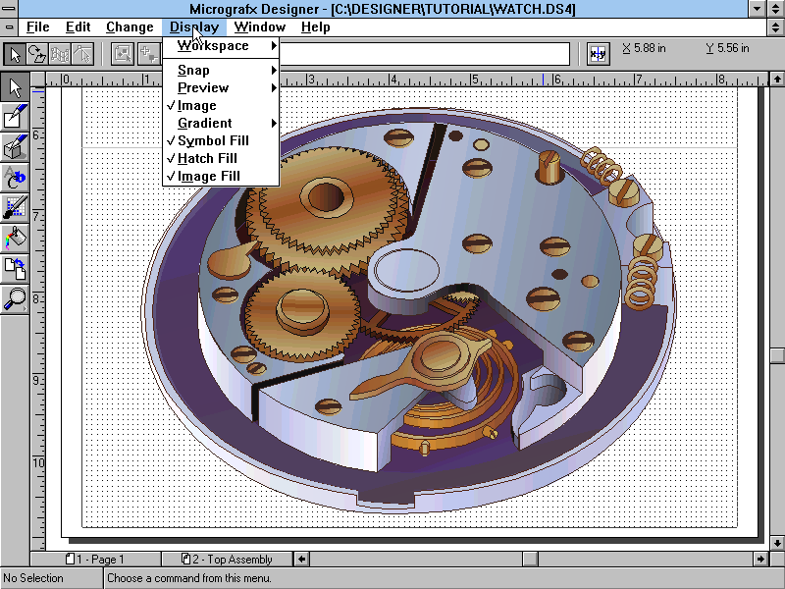Expand the Workspace submenu
This screenshot has height=589, width=785.
pyautogui.click(x=213, y=45)
